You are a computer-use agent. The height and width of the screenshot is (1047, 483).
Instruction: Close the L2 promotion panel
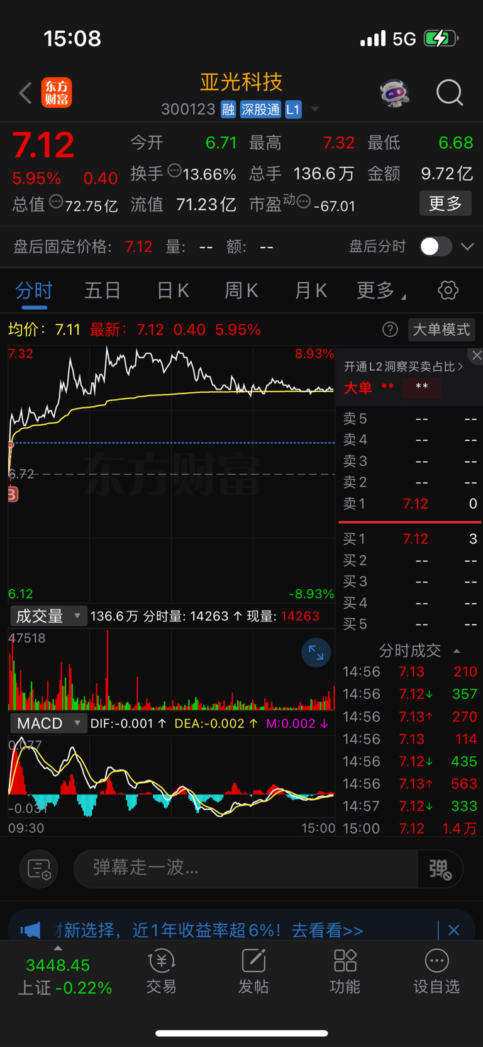(477, 356)
